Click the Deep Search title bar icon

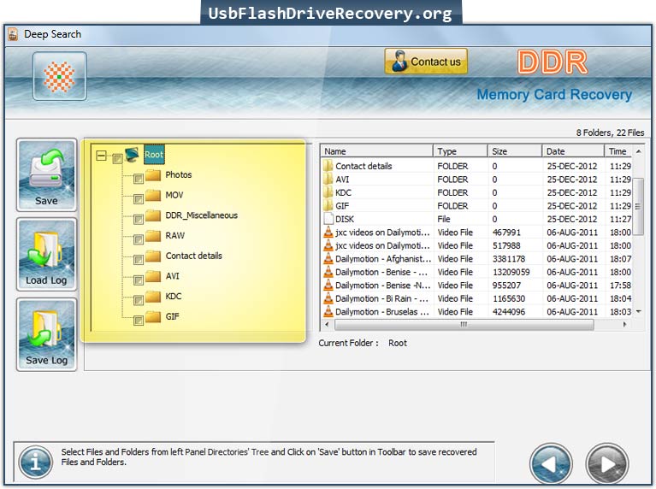pos(13,34)
